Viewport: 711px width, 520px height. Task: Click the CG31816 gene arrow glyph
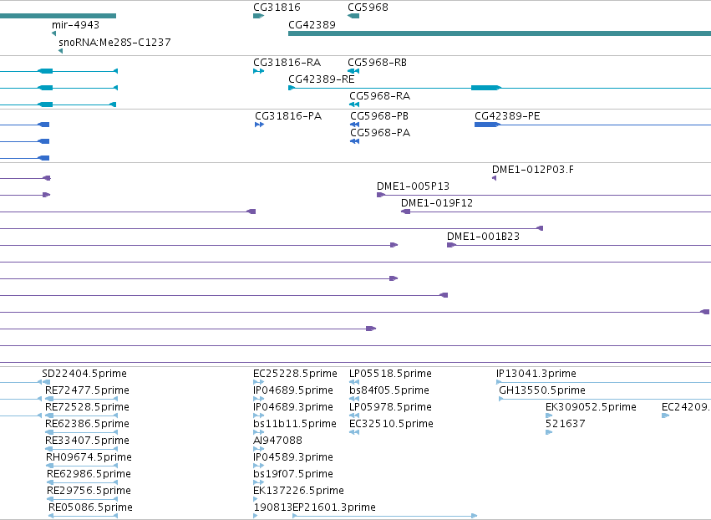[x=258, y=17]
